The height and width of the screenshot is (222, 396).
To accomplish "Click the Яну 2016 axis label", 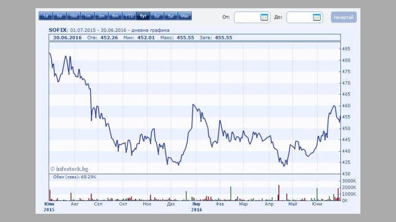I will [196, 207].
